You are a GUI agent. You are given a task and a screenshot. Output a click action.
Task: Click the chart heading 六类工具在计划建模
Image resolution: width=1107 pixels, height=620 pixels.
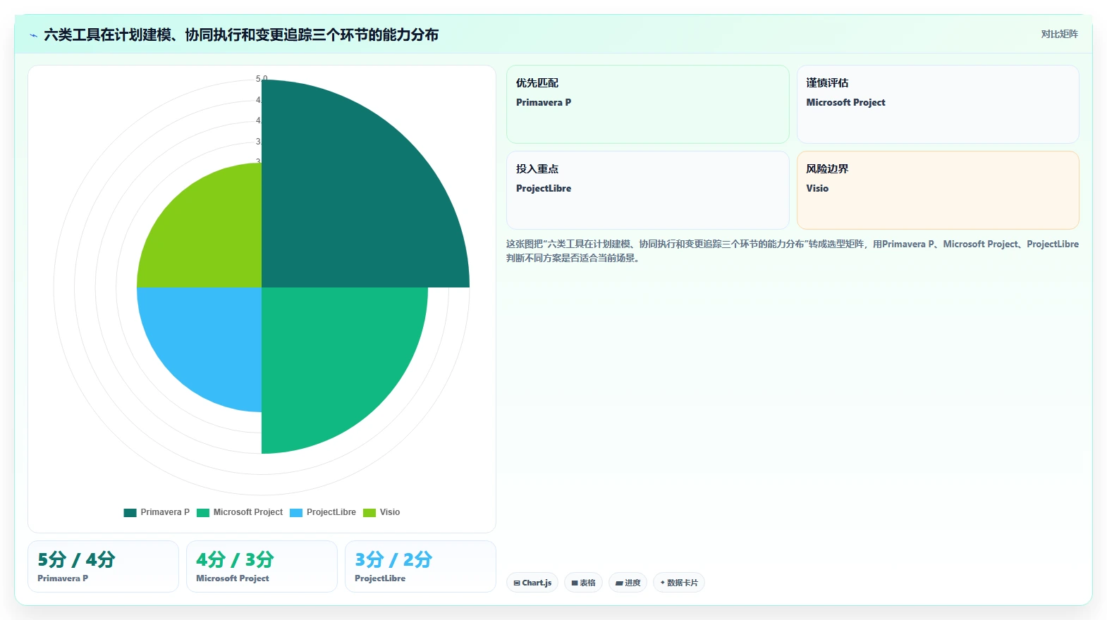pyautogui.click(x=241, y=35)
